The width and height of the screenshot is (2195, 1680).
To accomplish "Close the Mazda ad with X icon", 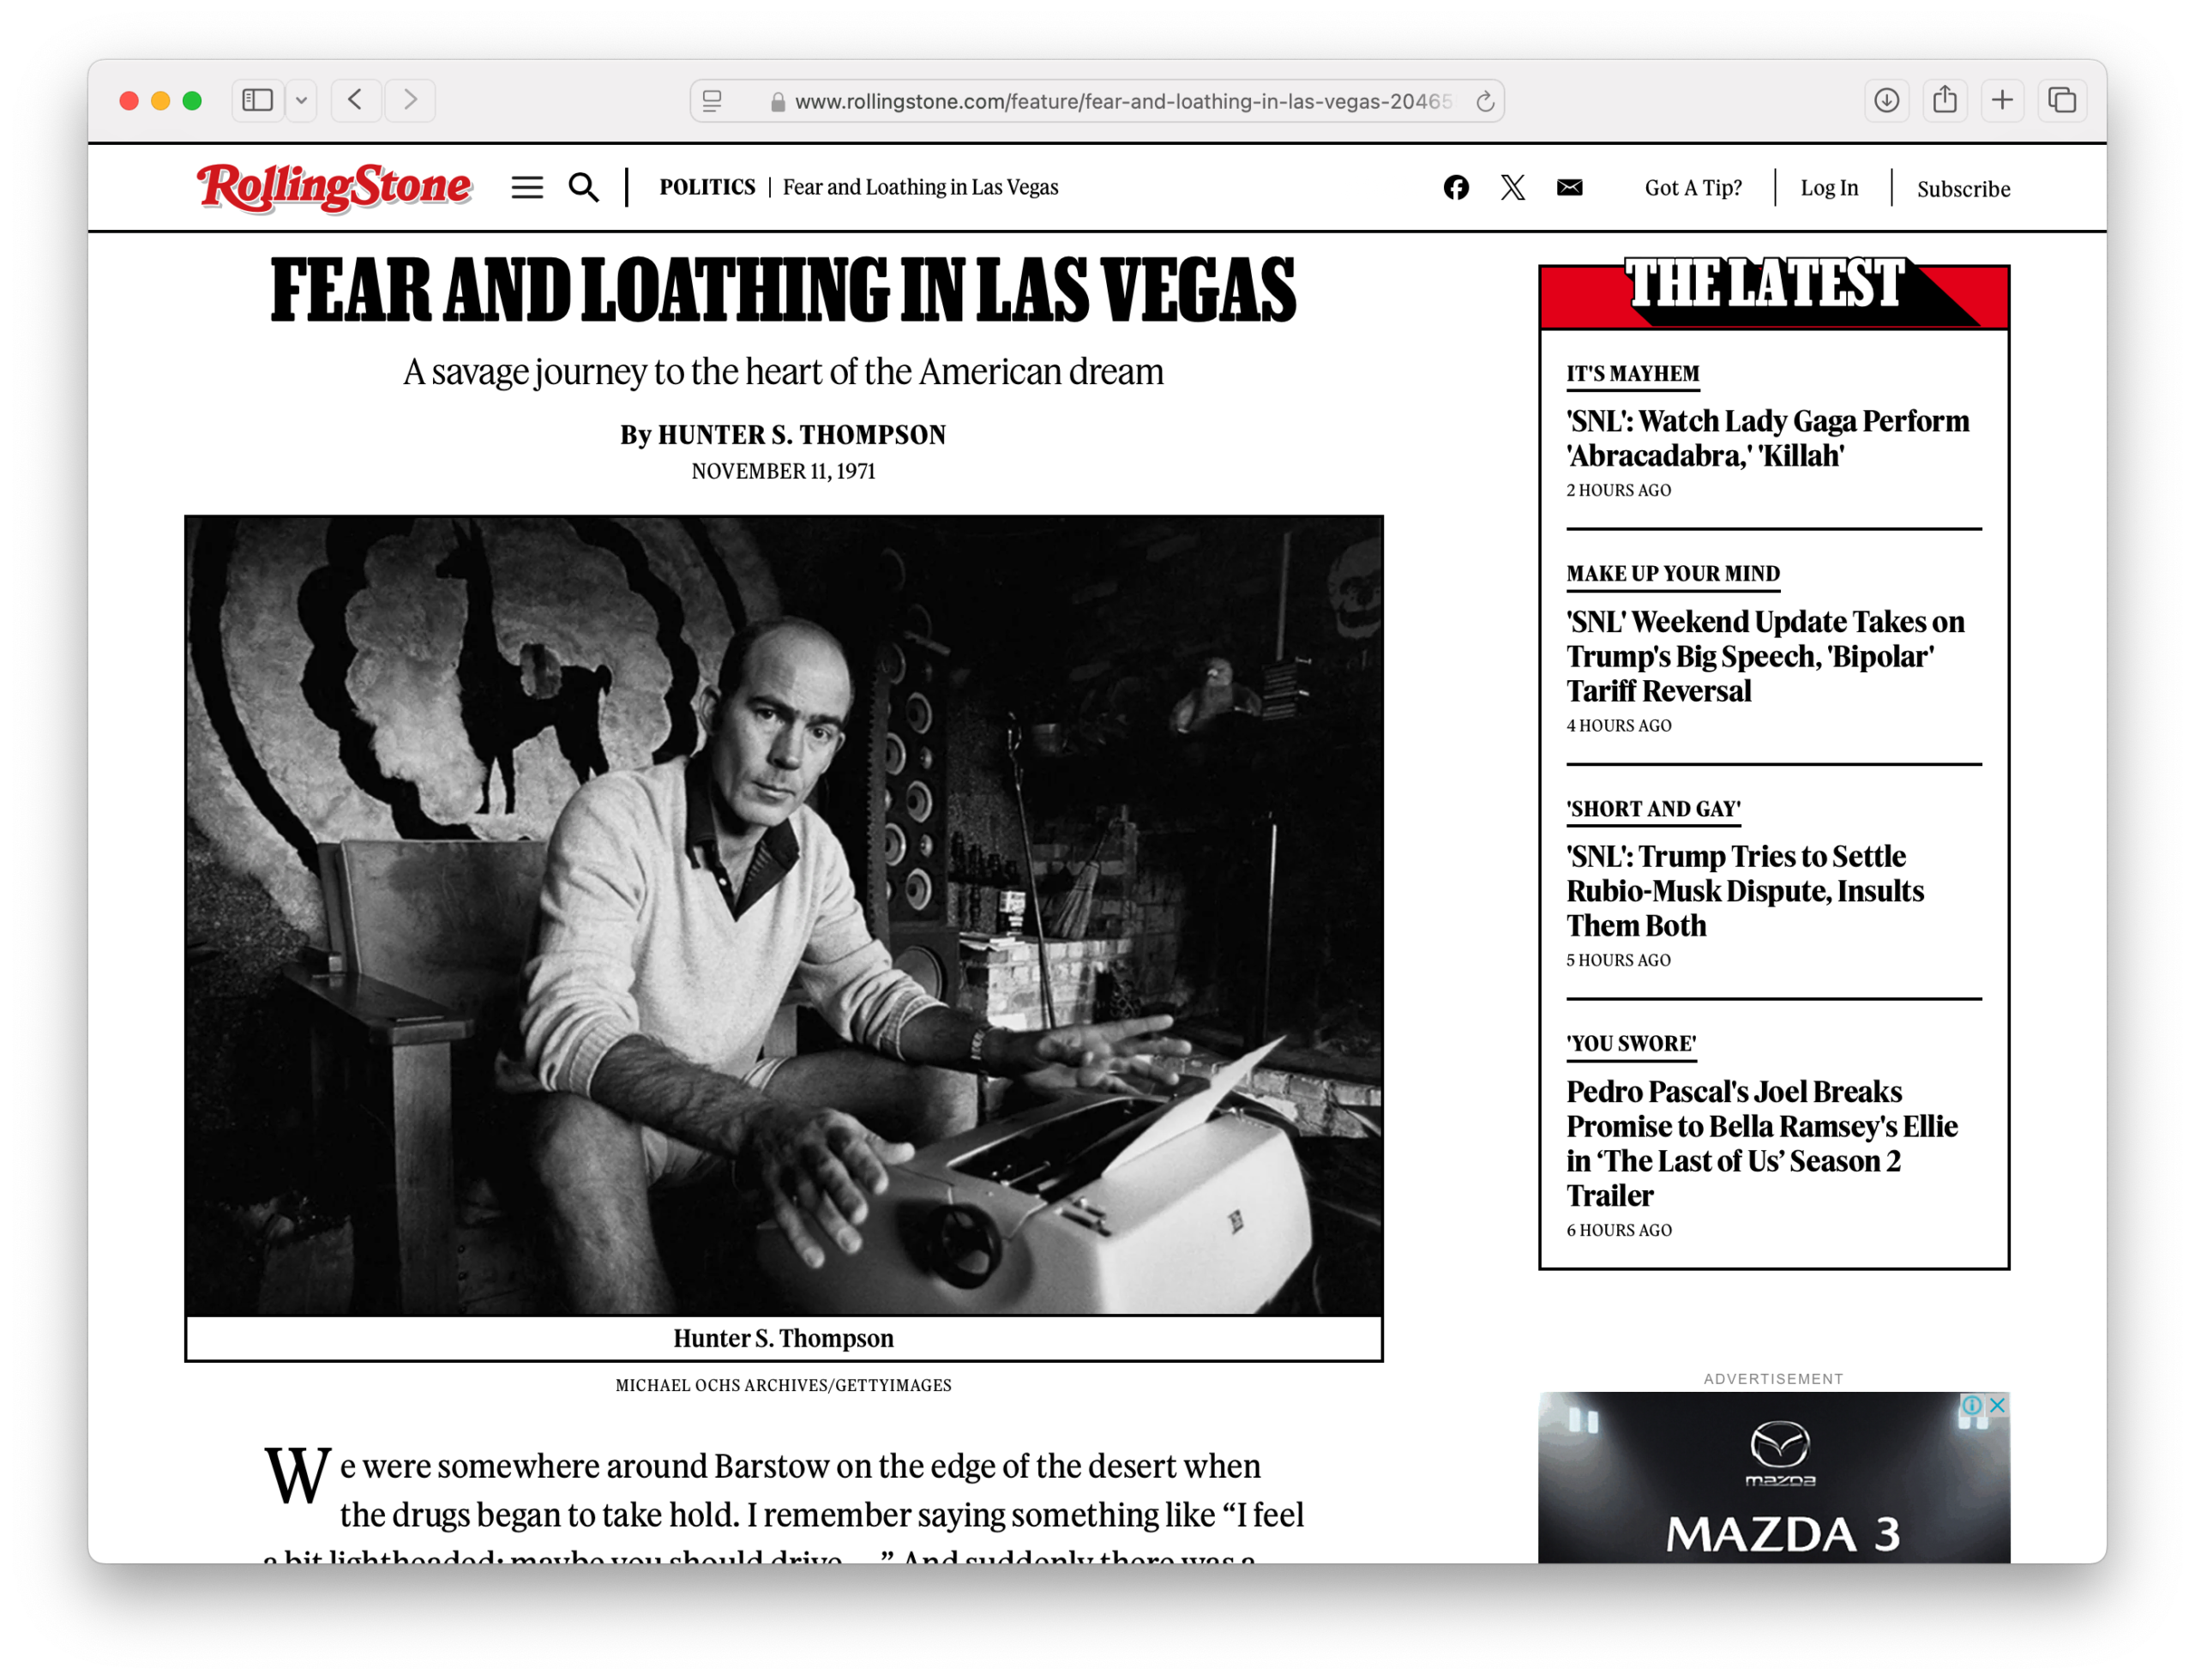I will click(1997, 1405).
